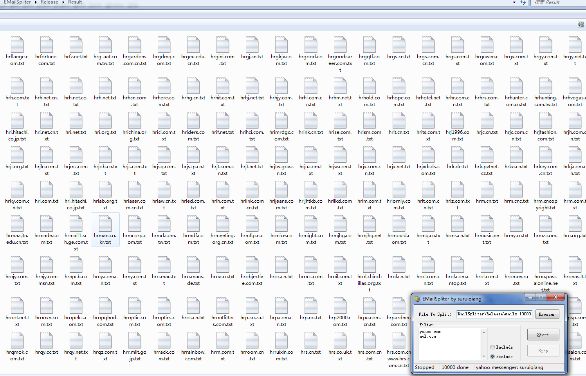
Task: Select the hrm.cncopyright.txt file icon
Action: (x=546, y=189)
